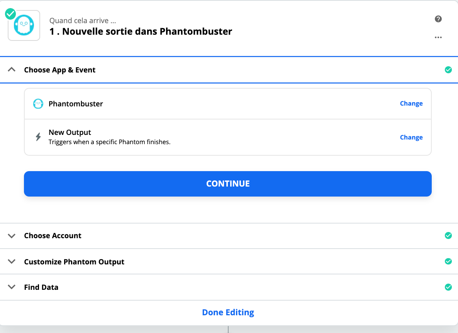Viewport: 458px width, 333px height.
Task: Click the Choose App & Event heading text
Action: [x=60, y=70]
